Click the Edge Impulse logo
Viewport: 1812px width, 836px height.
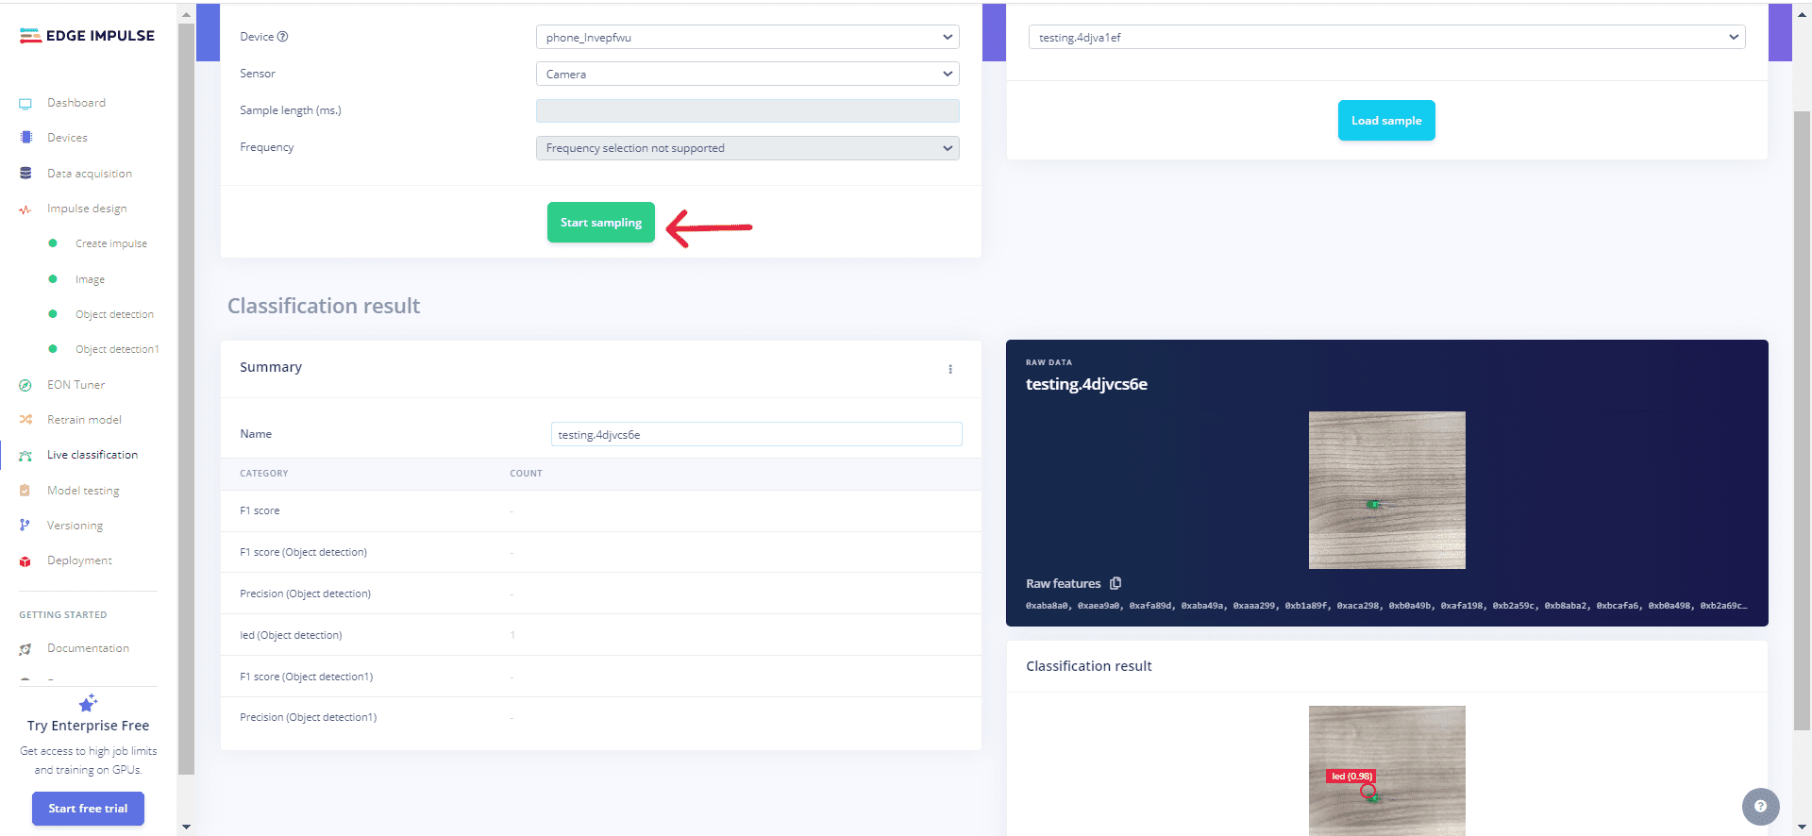pos(87,36)
